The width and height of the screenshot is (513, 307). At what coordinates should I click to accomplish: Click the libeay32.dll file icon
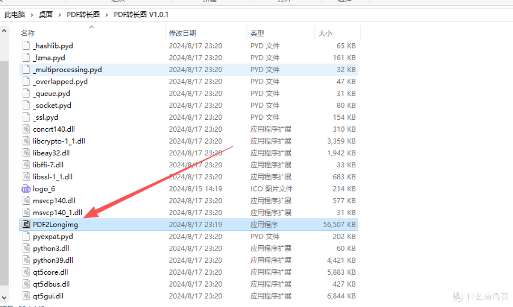click(26, 153)
